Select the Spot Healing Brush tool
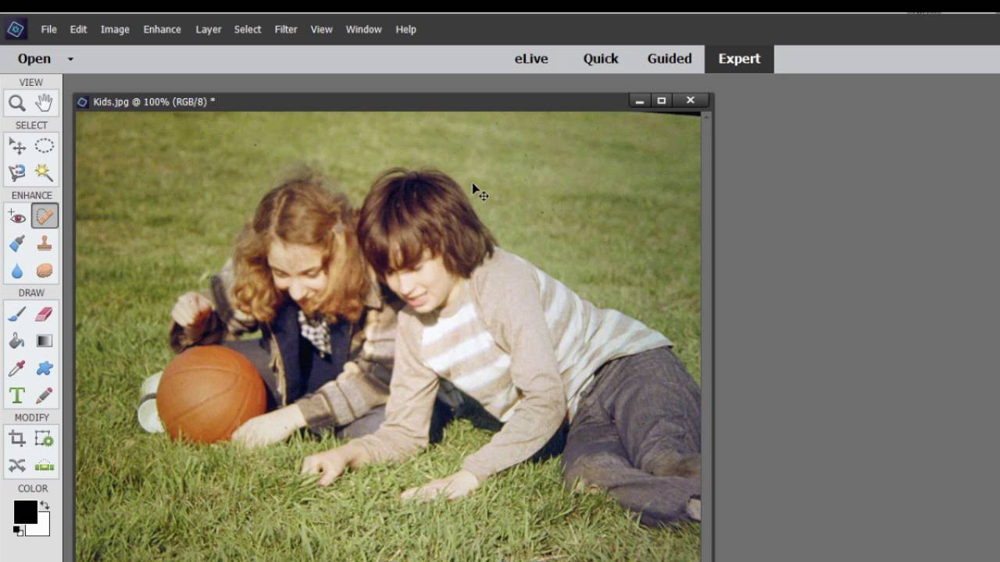 click(45, 216)
